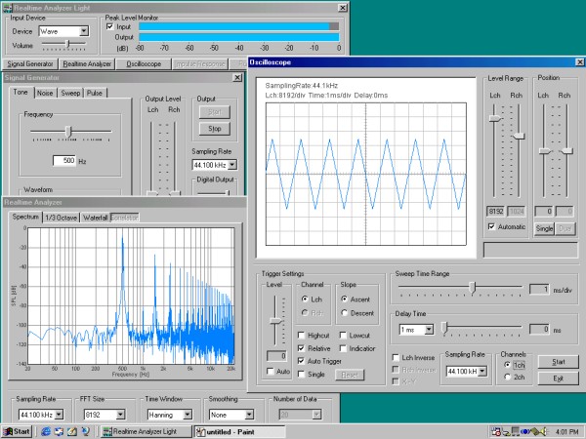This screenshot has height=439, width=586.
Task: Enable the Single trigger checkbox
Action: click(x=301, y=374)
